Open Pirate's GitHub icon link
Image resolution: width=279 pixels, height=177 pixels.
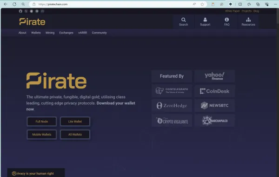[20, 11]
